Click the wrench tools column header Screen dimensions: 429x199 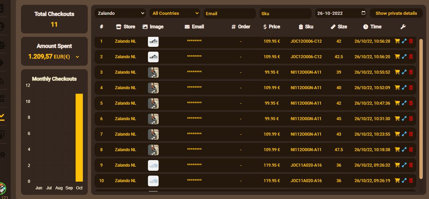coord(403,26)
